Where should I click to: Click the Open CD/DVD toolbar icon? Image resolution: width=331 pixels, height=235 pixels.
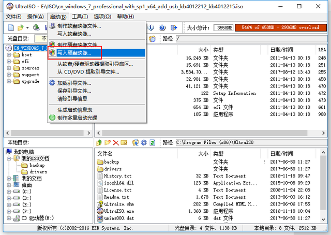36,27
